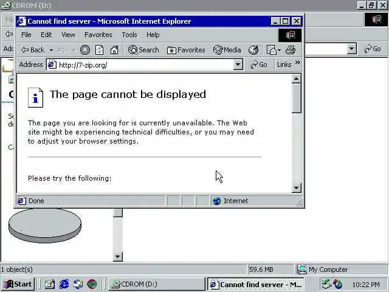Click the Links label
This screenshot has width=389, height=292.
tap(284, 65)
